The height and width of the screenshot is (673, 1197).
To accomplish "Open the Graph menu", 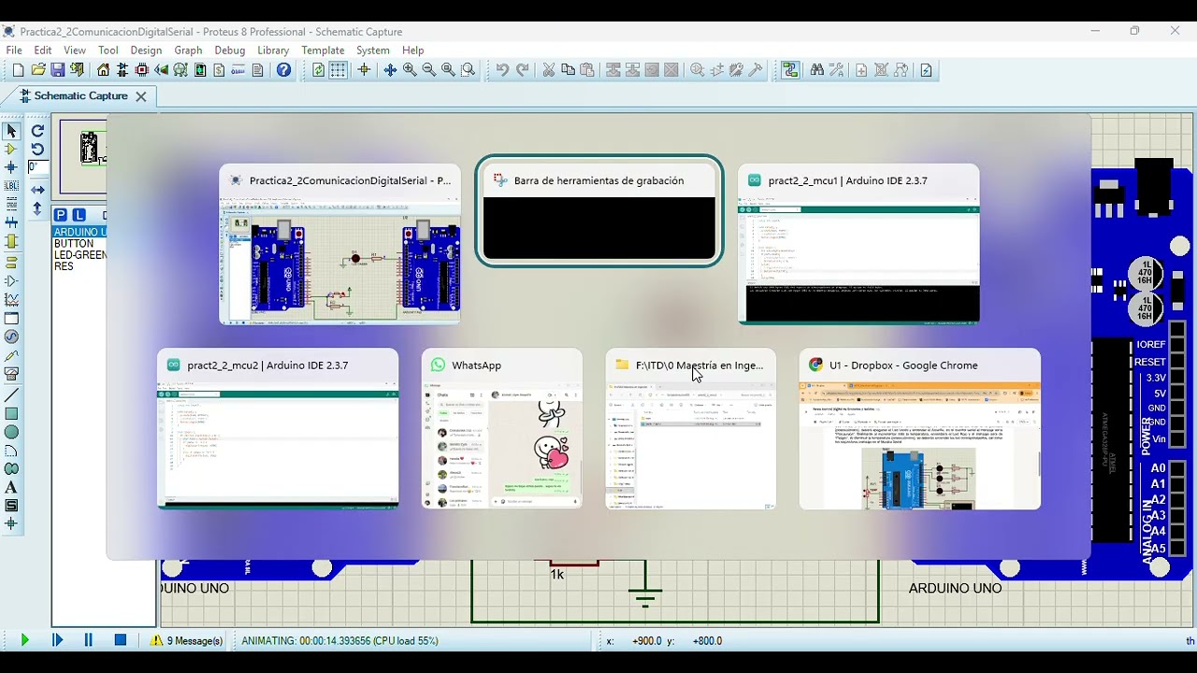I will [188, 50].
